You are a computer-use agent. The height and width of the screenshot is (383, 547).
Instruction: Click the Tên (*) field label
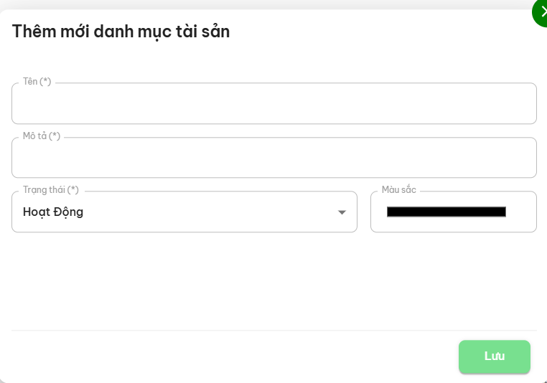(x=37, y=82)
